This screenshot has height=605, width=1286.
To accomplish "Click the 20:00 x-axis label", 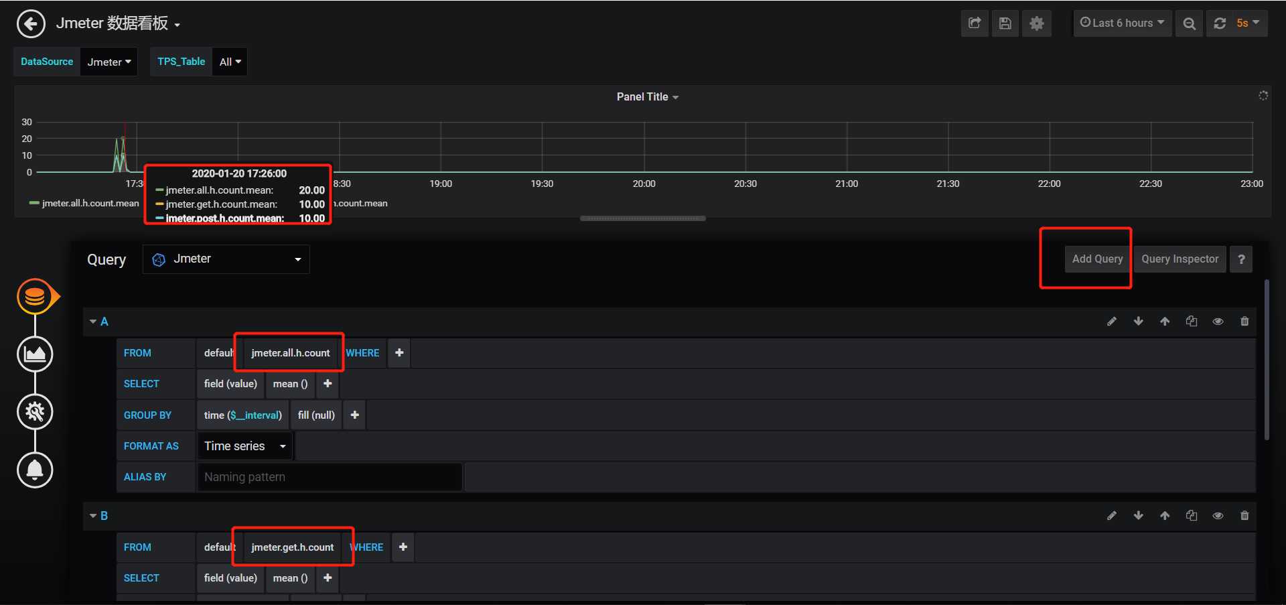I will click(644, 184).
